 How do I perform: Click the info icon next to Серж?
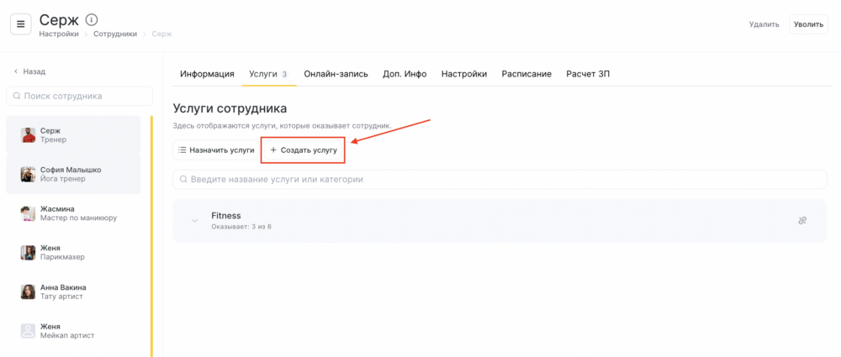(x=92, y=20)
